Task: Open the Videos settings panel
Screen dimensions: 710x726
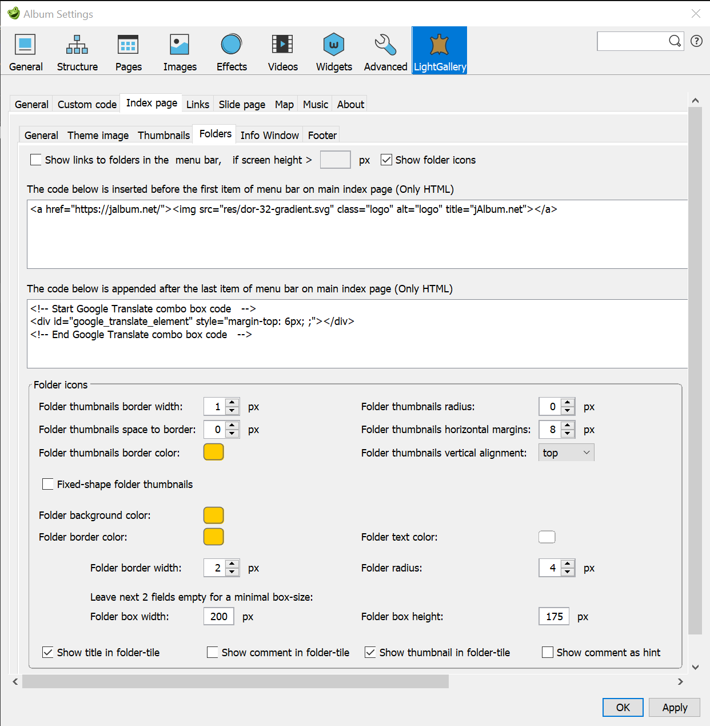Action: 282,50
